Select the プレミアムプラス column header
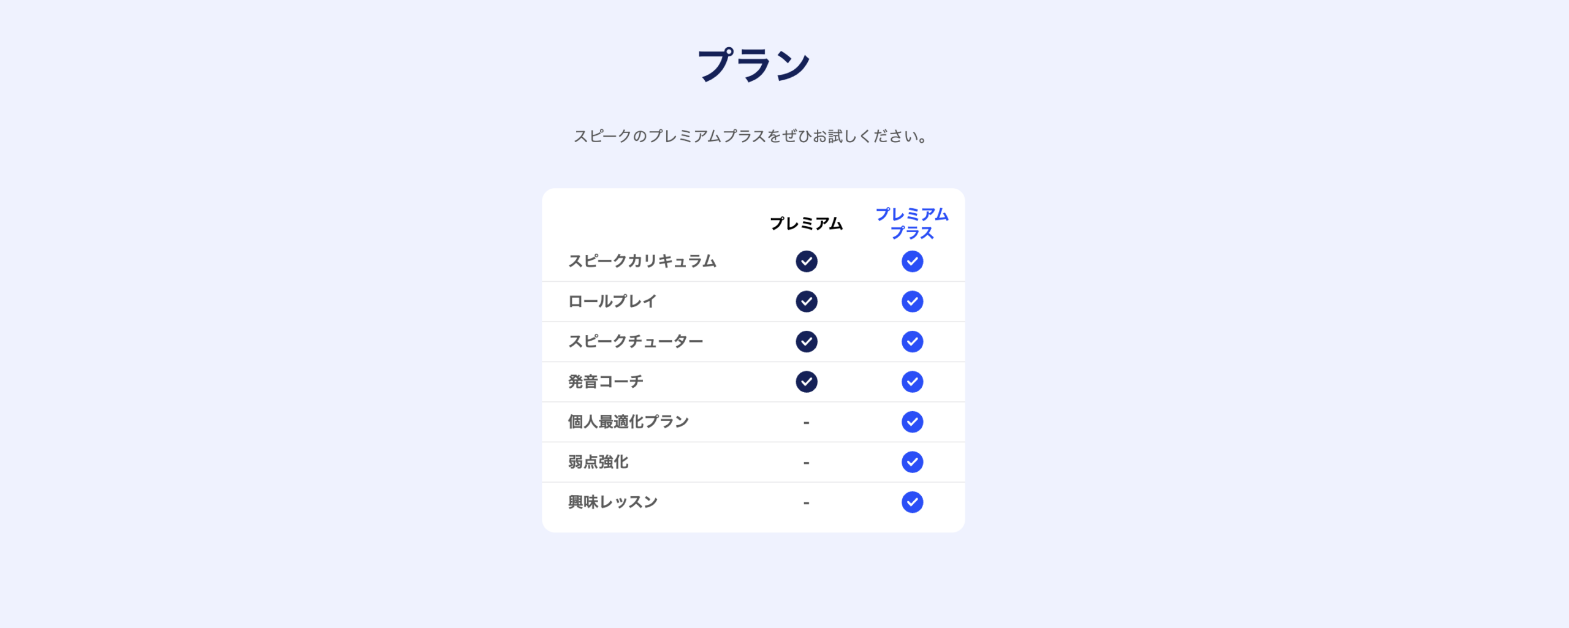Screen dimensions: 1569x628 (x=912, y=224)
